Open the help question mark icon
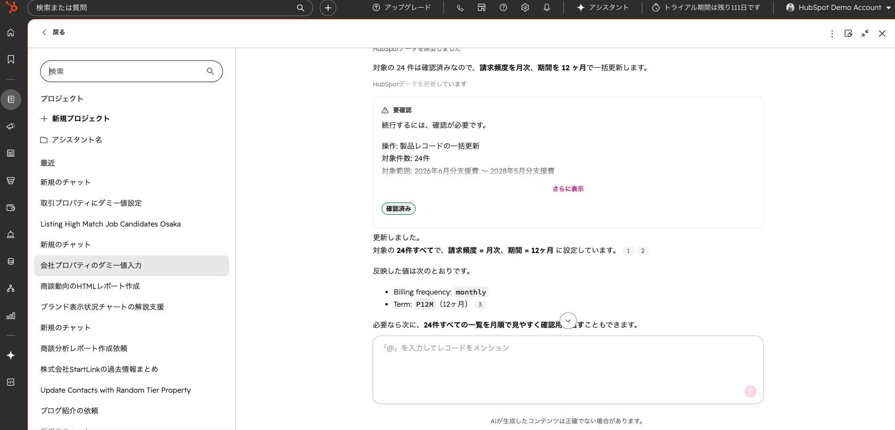 tap(503, 8)
